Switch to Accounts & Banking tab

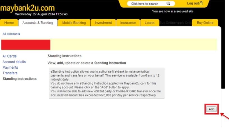[38, 23]
